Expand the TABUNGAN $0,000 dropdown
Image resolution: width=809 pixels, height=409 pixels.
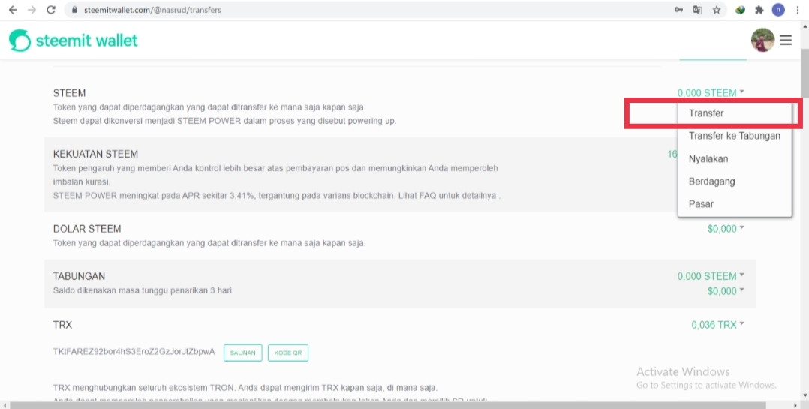[726, 291]
